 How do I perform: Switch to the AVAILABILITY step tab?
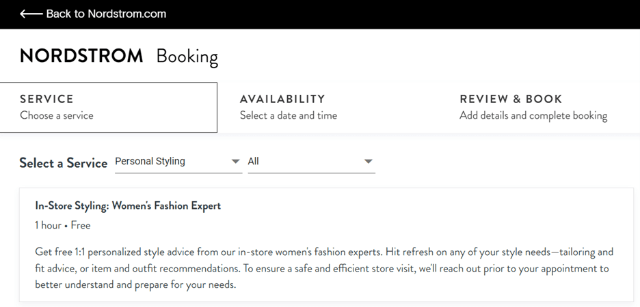[x=329, y=108]
